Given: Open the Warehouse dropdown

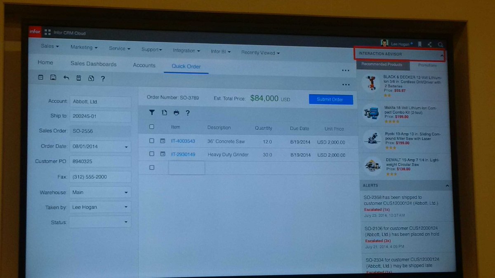Looking at the screenshot, I should (126, 193).
